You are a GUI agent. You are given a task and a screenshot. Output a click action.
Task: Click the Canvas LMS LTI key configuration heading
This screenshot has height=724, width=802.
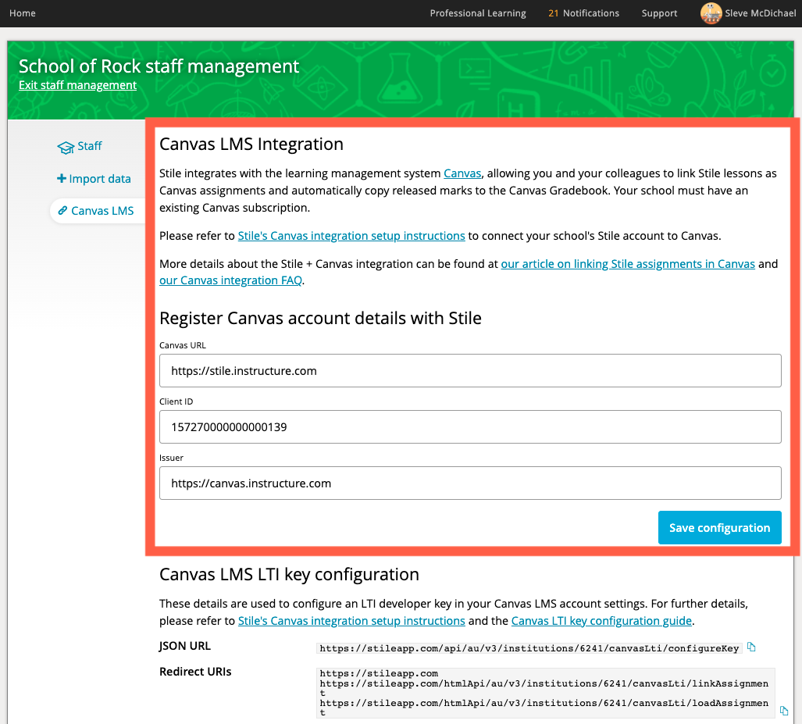click(289, 575)
